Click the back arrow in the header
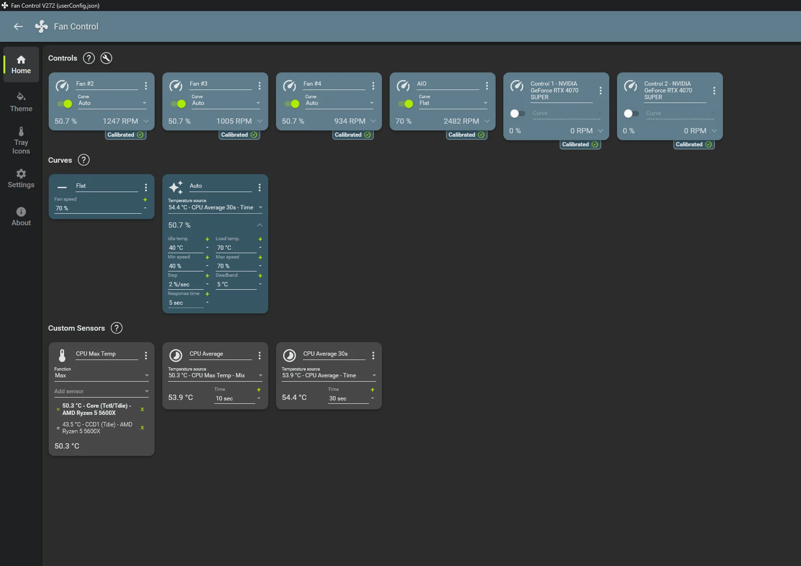 click(18, 26)
